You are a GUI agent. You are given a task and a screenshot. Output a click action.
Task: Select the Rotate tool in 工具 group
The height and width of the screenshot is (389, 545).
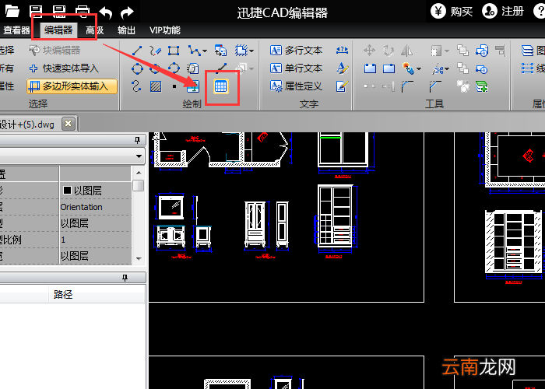[x=389, y=51]
